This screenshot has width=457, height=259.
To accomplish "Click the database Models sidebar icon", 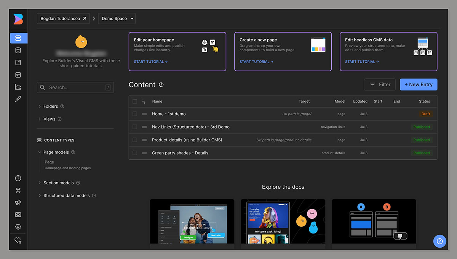I will click(x=18, y=50).
